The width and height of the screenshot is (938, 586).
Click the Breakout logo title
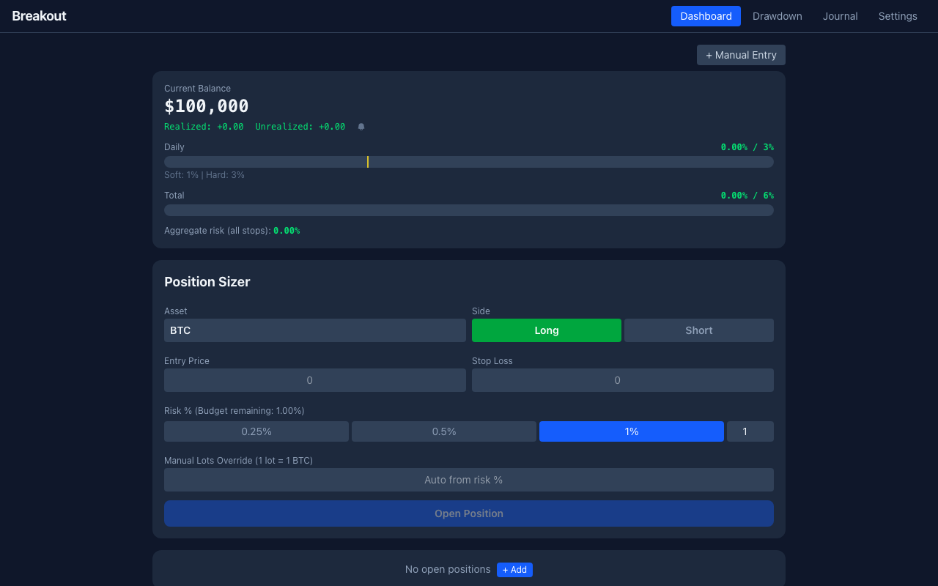click(39, 16)
